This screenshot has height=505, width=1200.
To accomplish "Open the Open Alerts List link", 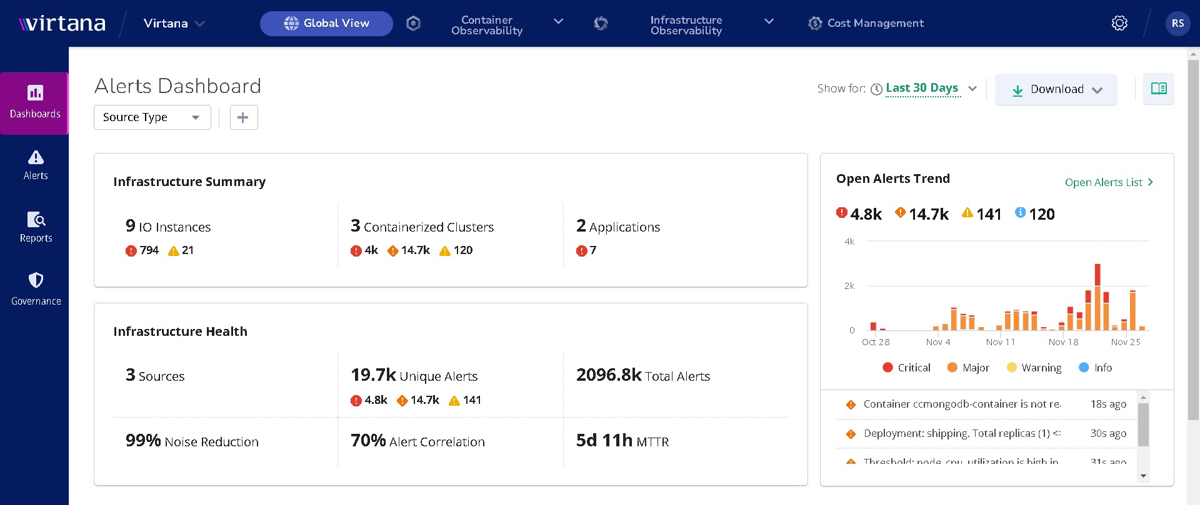I will click(1109, 182).
